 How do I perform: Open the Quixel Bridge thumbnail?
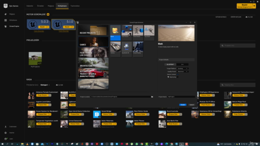tap(97, 114)
